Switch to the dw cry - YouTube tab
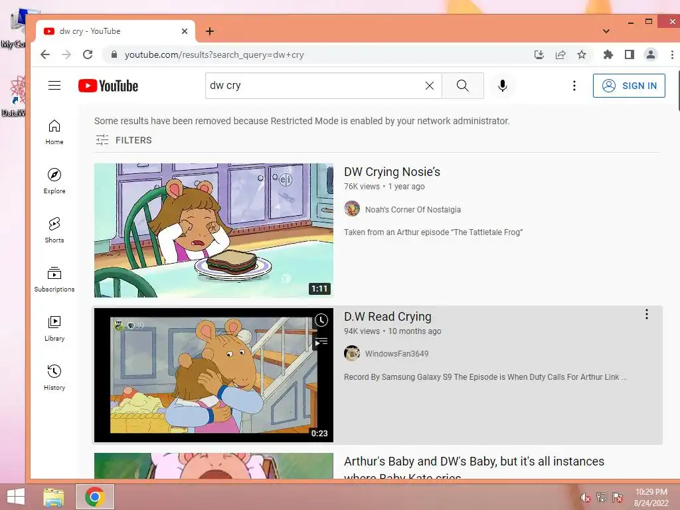The image size is (680, 510). click(115, 31)
